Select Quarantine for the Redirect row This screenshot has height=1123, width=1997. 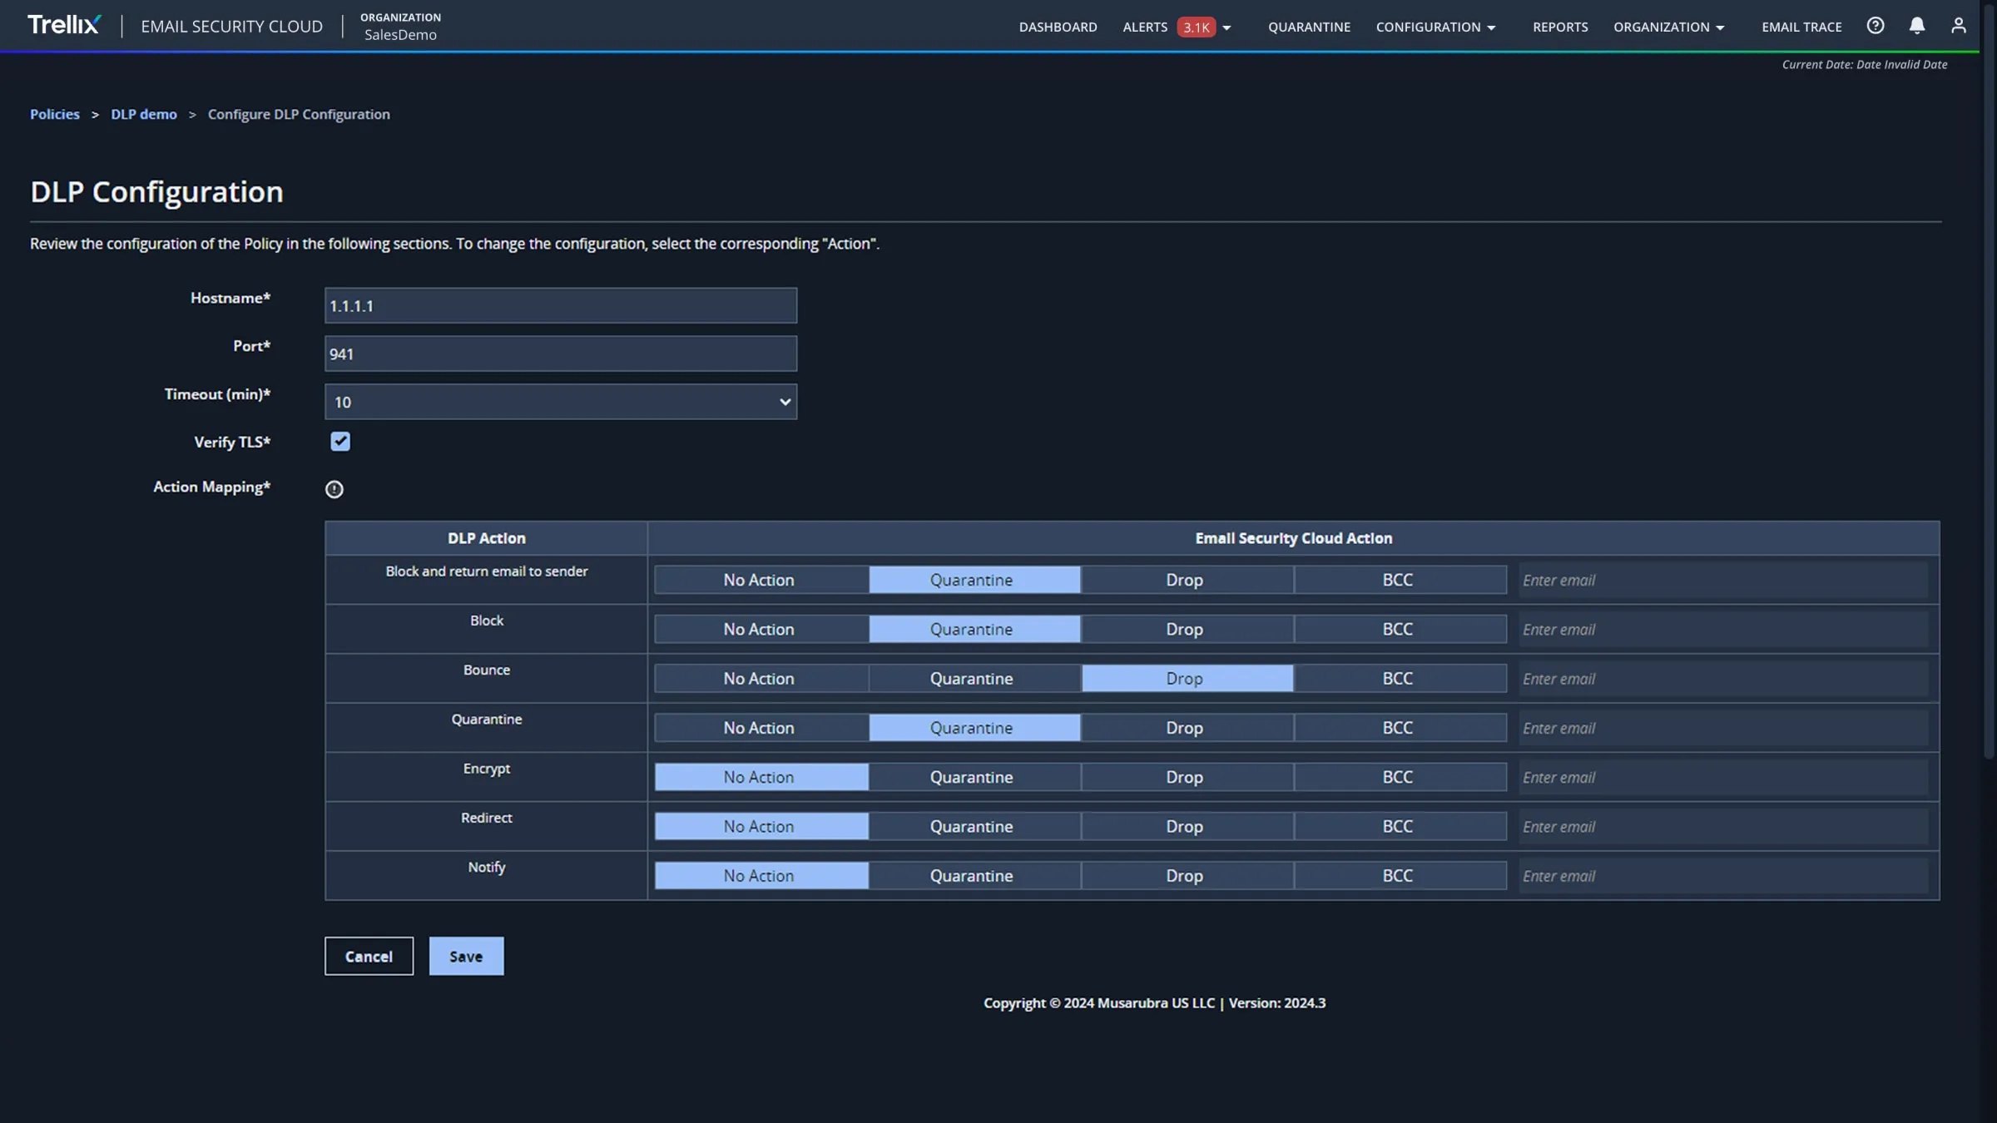pos(974,826)
